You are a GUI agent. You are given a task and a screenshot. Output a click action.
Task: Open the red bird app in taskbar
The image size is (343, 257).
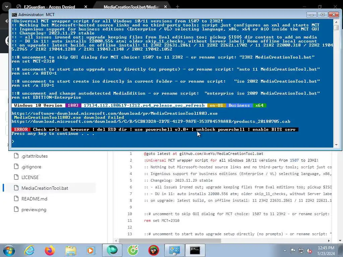coord(153,250)
